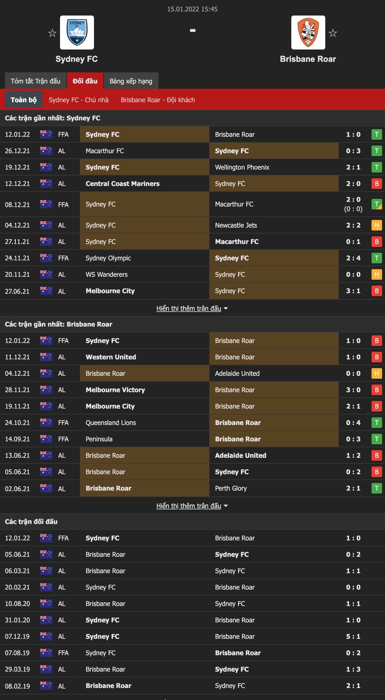The width and height of the screenshot is (385, 700).
Task: Click the T badge for 26.12.21 Macarthur match
Action: tap(377, 151)
